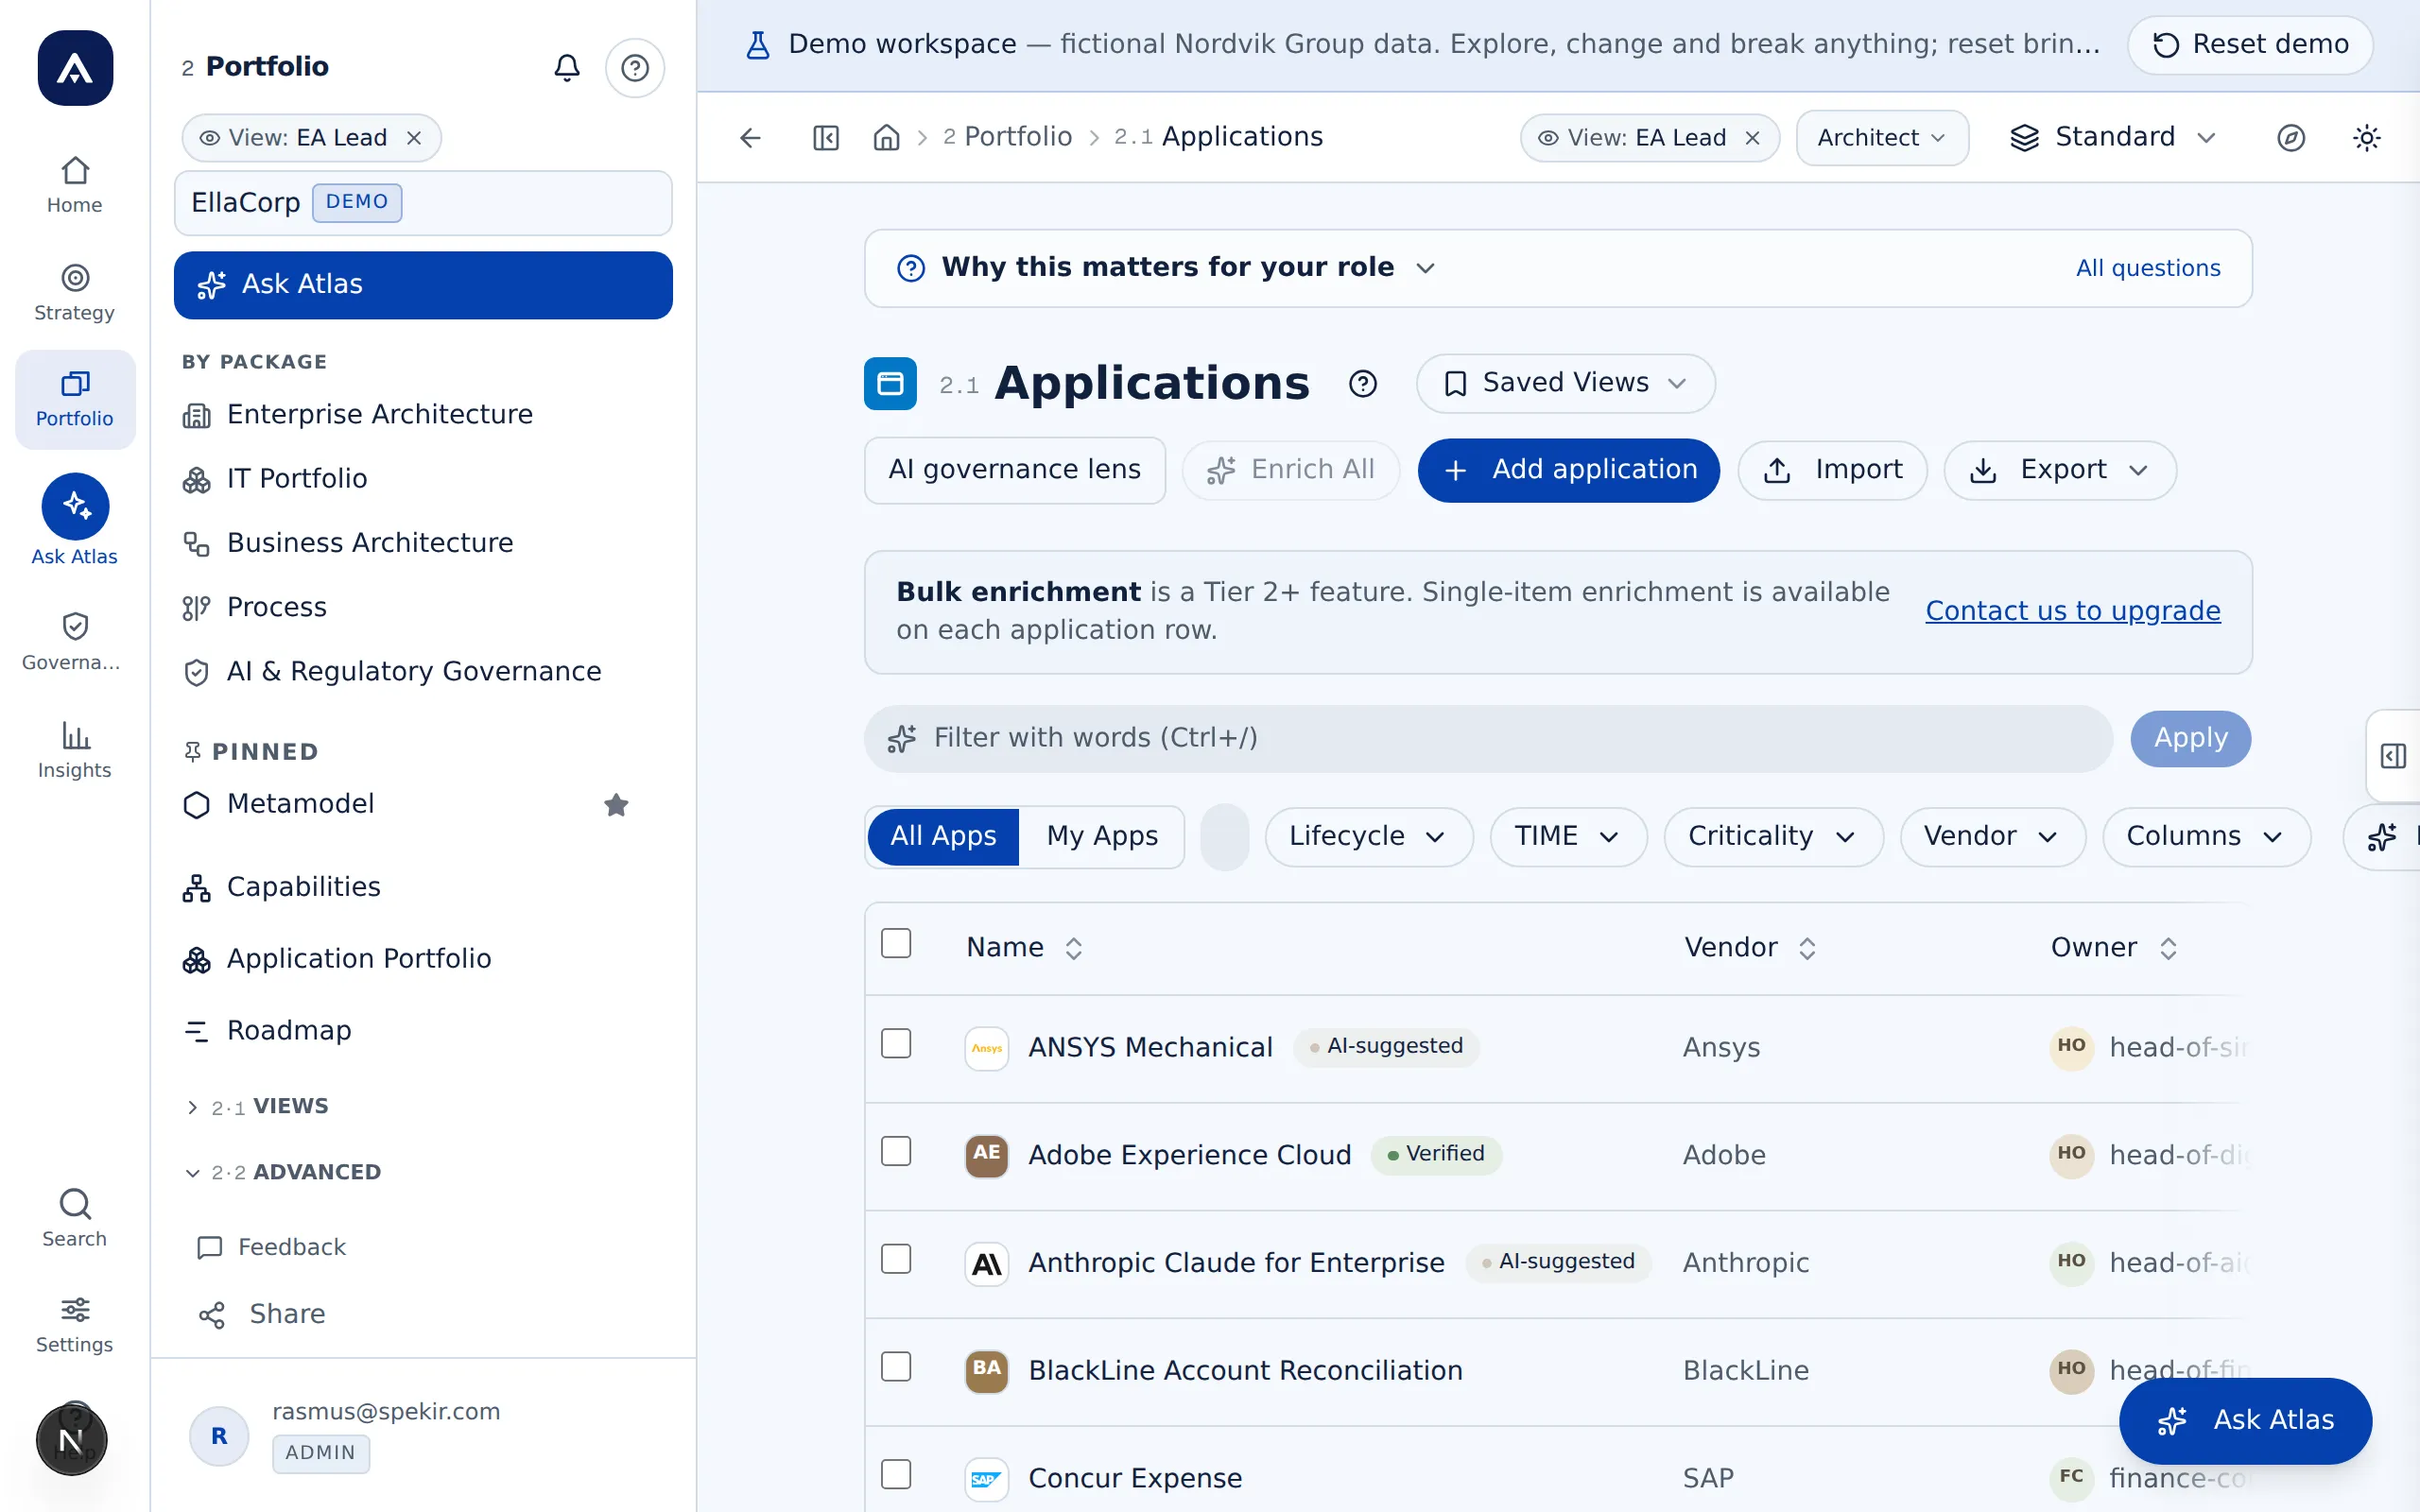The width and height of the screenshot is (2420, 1512).
Task: Click sparkle icon right of Columns
Action: coord(2382,837)
